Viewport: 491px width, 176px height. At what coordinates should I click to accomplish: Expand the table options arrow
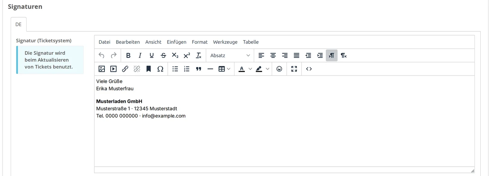click(x=229, y=69)
